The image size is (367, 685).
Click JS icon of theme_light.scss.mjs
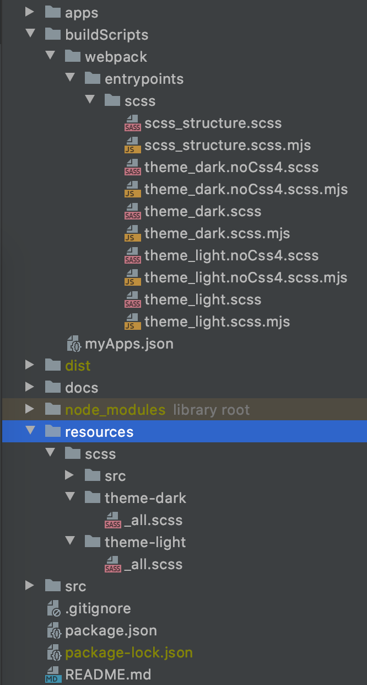click(132, 322)
